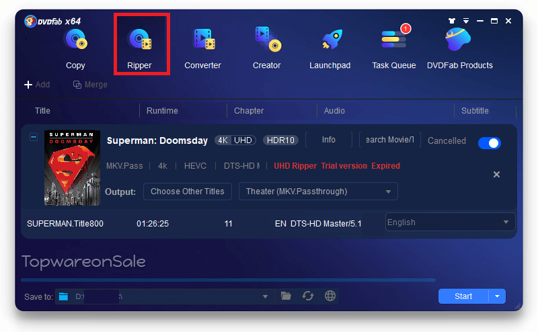Click the Runtime column header
Screen dimensions: 538x332
[162, 111]
